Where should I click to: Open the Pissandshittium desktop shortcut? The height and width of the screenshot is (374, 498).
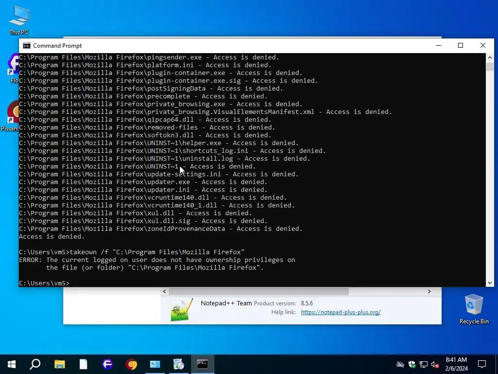pos(10,116)
